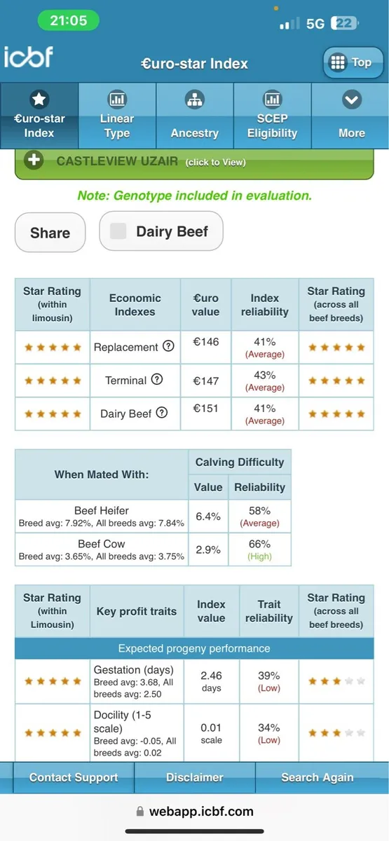Expand the More chevron menu
Screen dimensions: 389x841
[x=351, y=115]
